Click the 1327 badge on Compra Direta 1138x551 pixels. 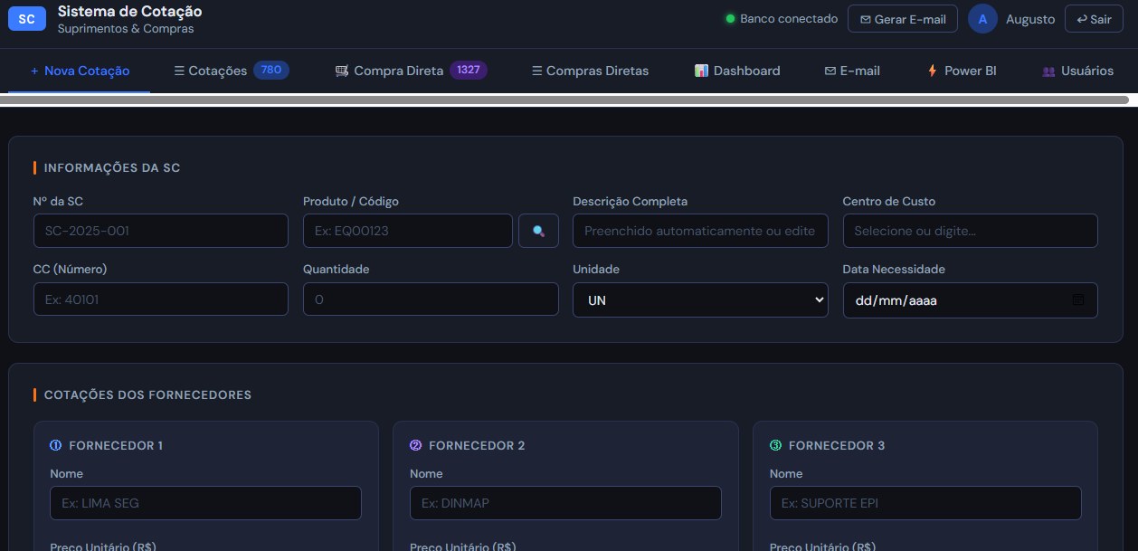[469, 71]
